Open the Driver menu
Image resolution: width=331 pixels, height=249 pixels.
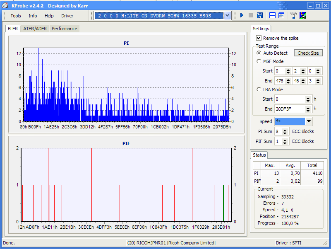[x=67, y=16]
